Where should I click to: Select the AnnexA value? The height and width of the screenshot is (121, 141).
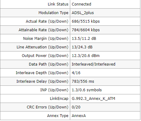(x=79, y=116)
